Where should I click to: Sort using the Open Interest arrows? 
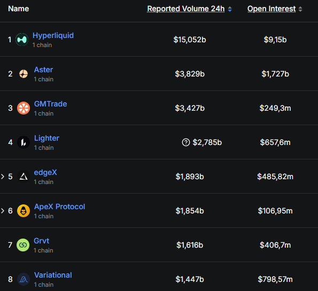click(300, 9)
